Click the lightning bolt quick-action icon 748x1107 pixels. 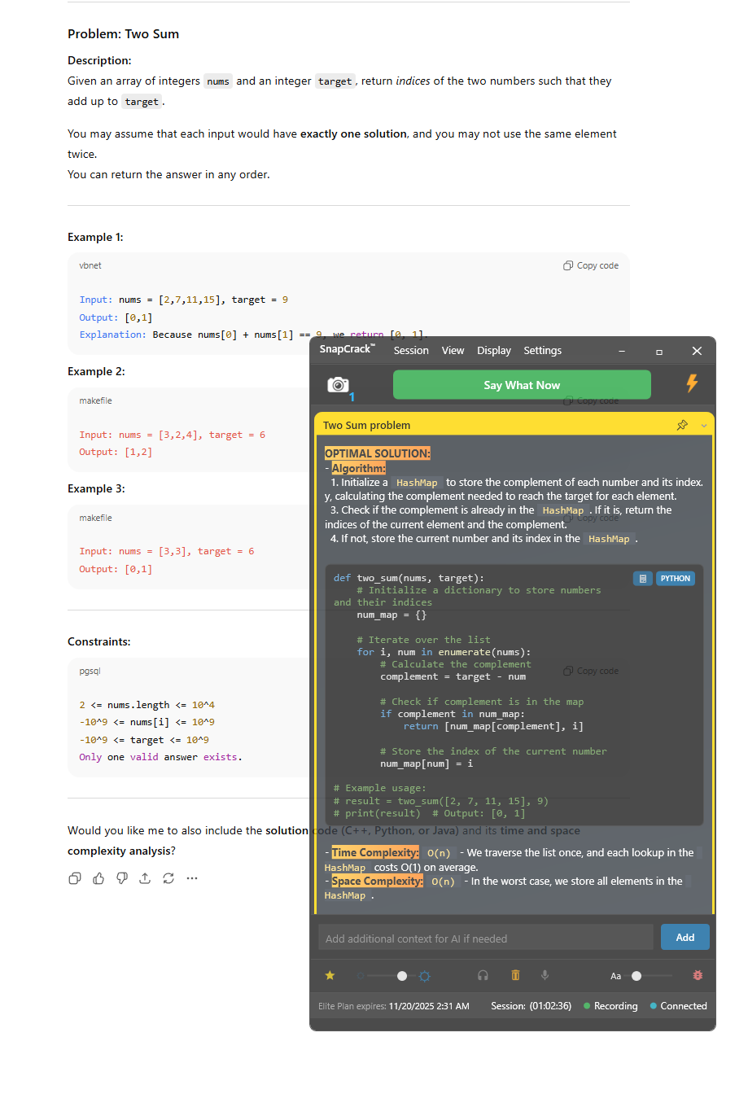coord(690,384)
